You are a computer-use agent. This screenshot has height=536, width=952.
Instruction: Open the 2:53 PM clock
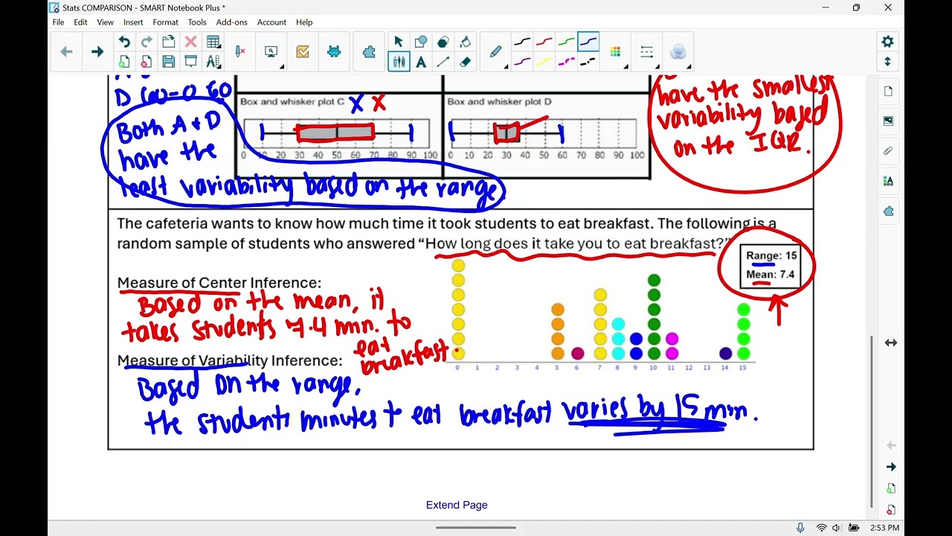(x=884, y=528)
